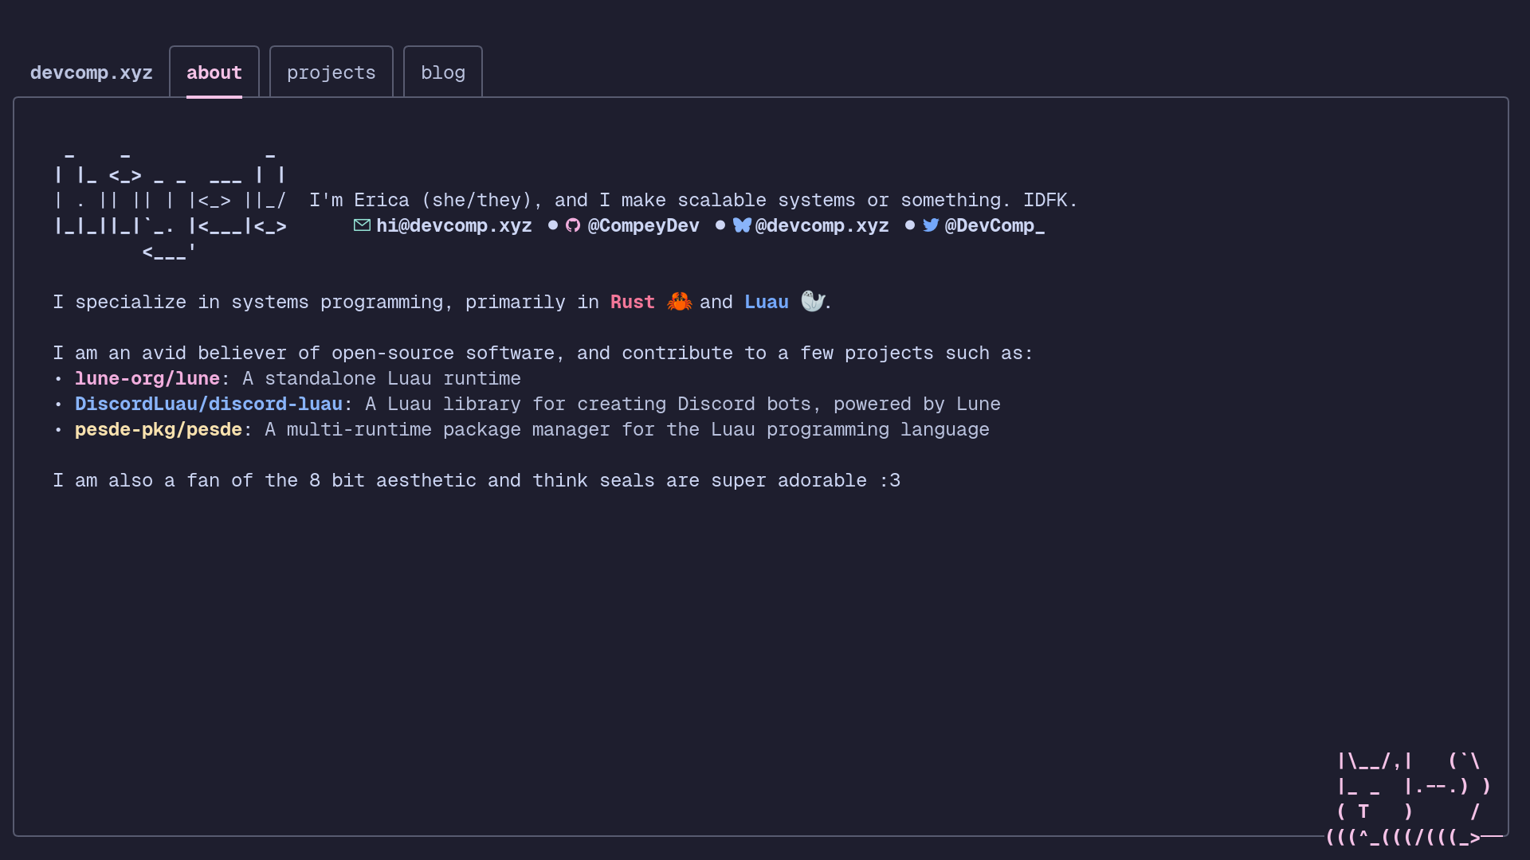This screenshot has width=1530, height=860.
Task: Switch to the projects tab
Action: [x=331, y=72]
